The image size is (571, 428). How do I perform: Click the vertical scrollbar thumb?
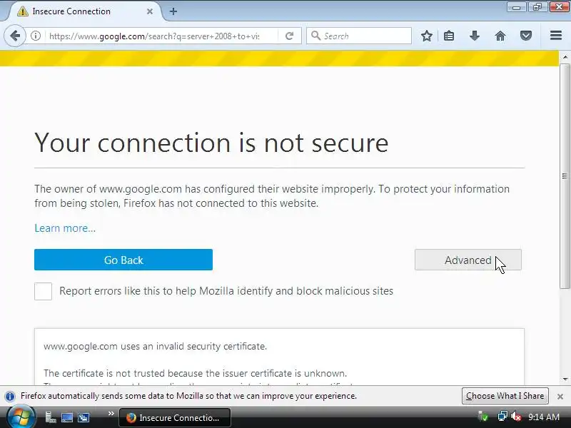[x=565, y=176]
